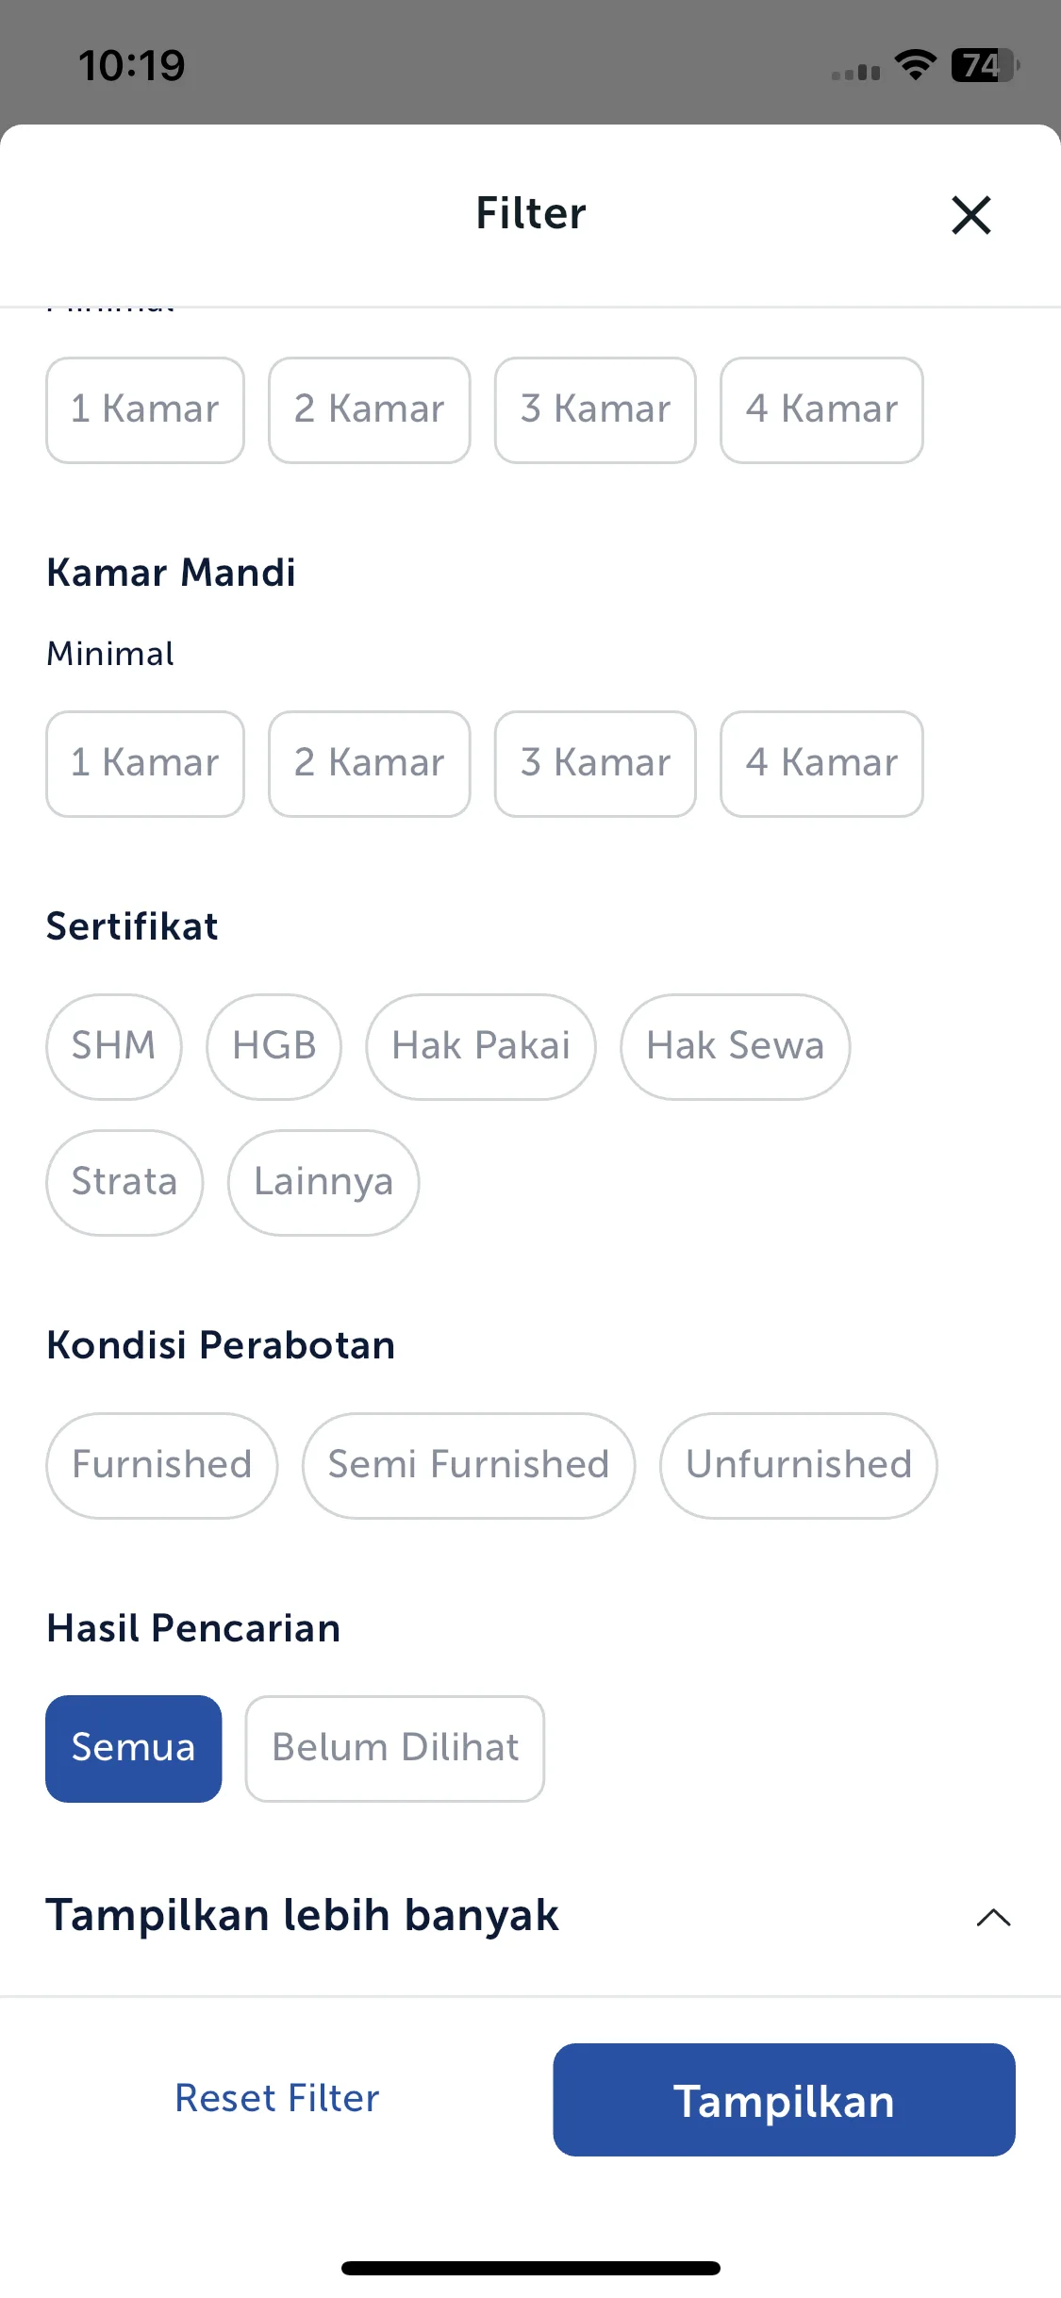The width and height of the screenshot is (1061, 2298).
Task: Choose Semi Furnished option
Action: pos(469,1465)
